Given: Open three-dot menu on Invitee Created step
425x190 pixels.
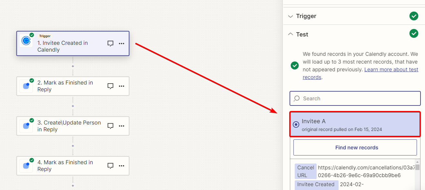Looking at the screenshot, I should [122, 43].
